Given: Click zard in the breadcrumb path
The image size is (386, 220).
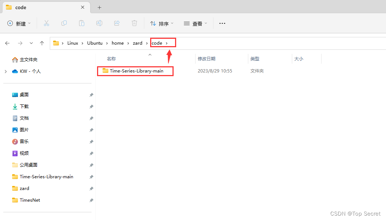Looking at the screenshot, I should click(x=137, y=43).
